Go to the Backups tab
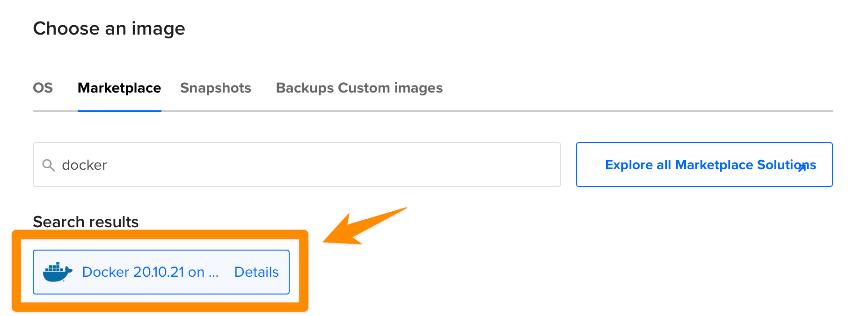The image size is (861, 316). click(305, 88)
